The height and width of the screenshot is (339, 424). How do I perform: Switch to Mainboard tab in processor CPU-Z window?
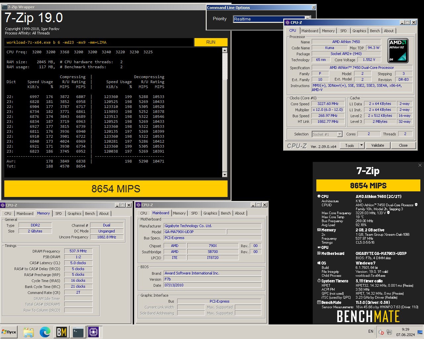(310, 31)
